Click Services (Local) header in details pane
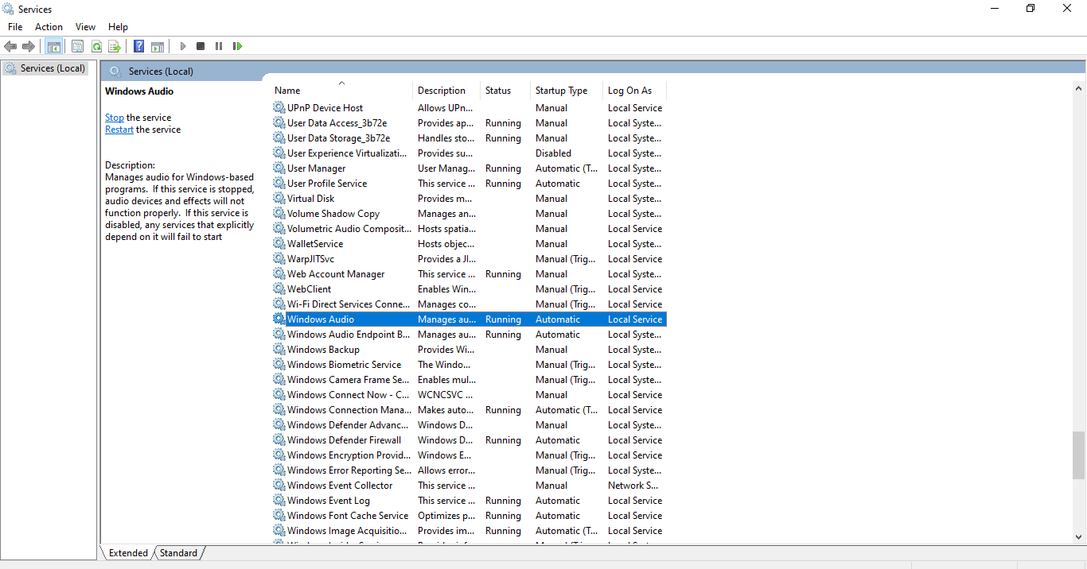1087x569 pixels. coord(161,72)
